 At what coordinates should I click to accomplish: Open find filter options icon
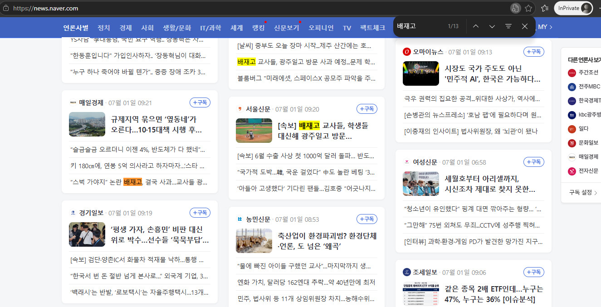point(508,26)
